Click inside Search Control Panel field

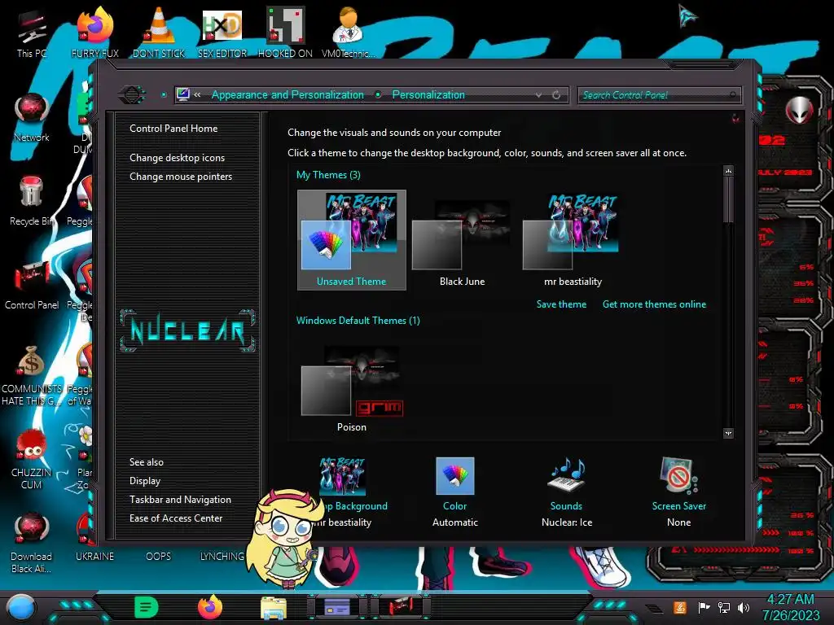(659, 95)
